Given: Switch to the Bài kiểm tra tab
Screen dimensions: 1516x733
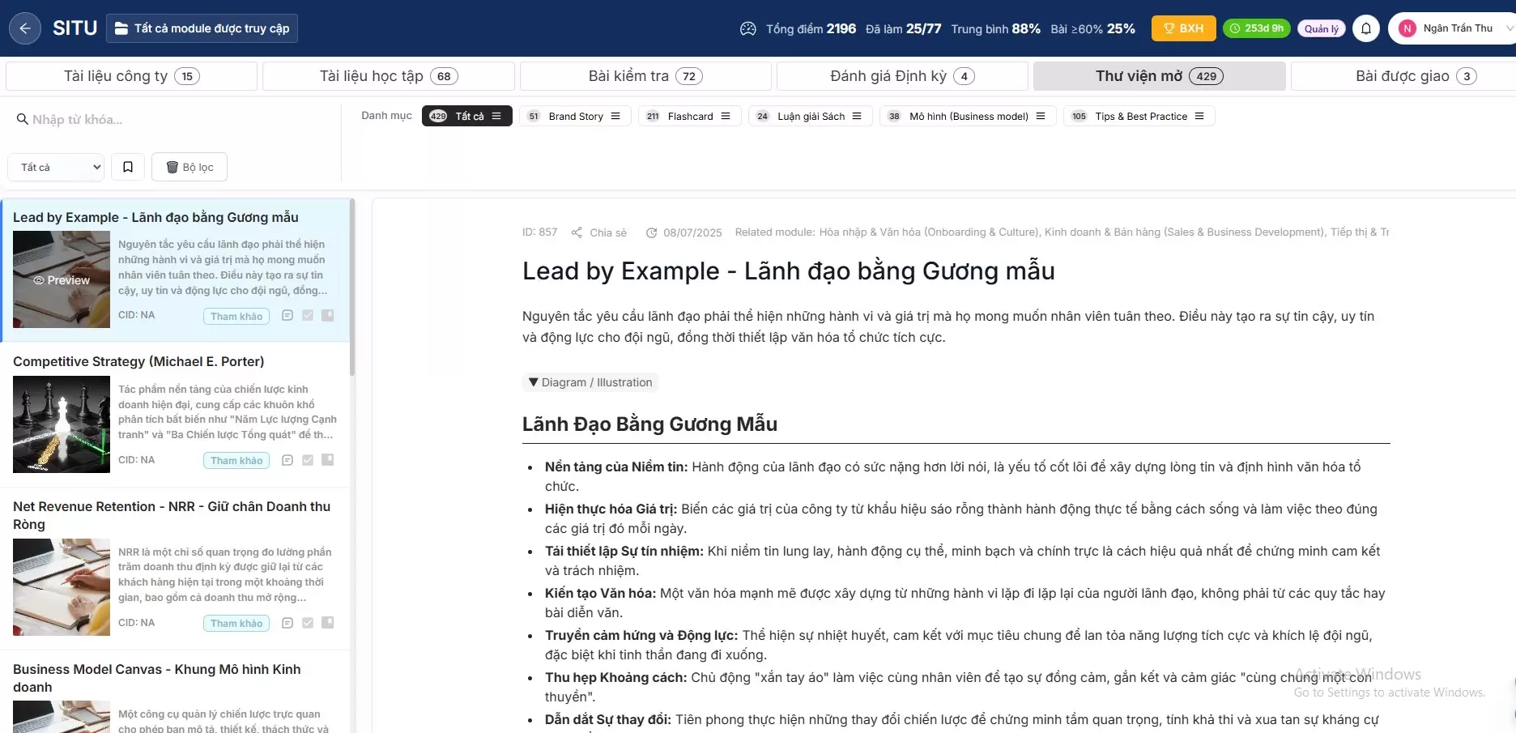Looking at the screenshot, I should pyautogui.click(x=645, y=76).
